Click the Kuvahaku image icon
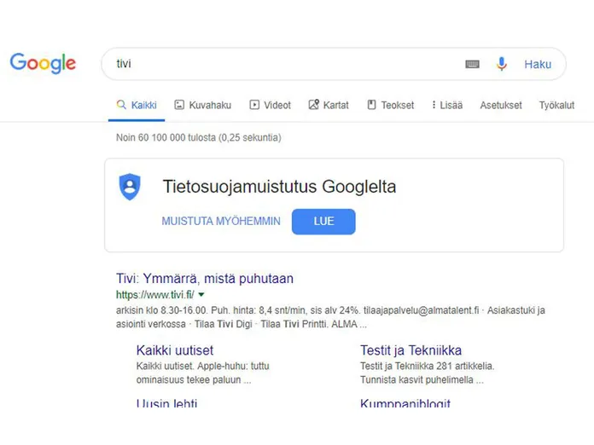This screenshot has height=445, width=594. click(x=179, y=105)
